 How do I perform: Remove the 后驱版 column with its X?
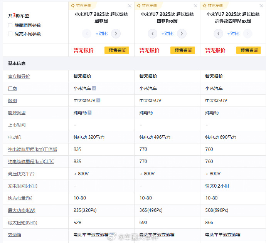[130, 6]
